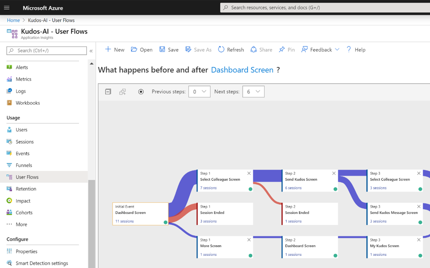Click green dot on Step 3 Send Kudos Message
The width and height of the screenshot is (430, 268).
(420, 222)
